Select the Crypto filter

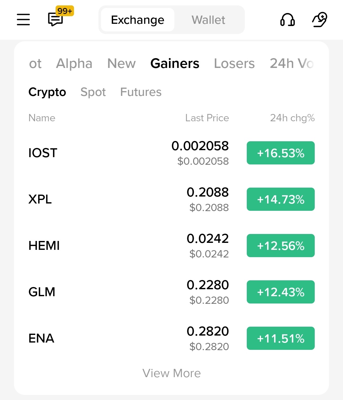pyautogui.click(x=47, y=92)
